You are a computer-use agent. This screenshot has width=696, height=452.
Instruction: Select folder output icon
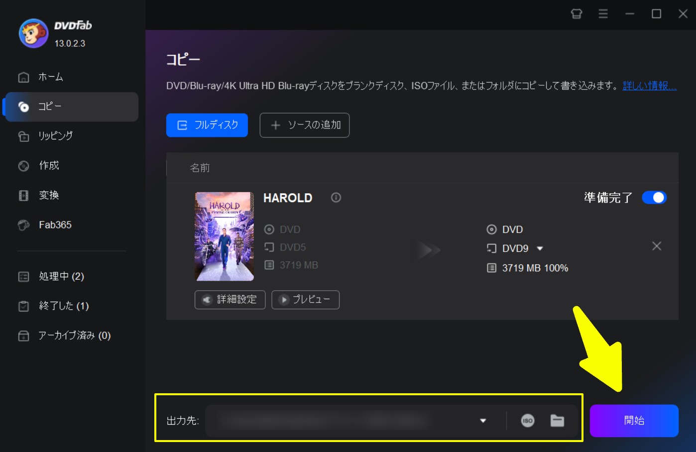[x=557, y=421]
